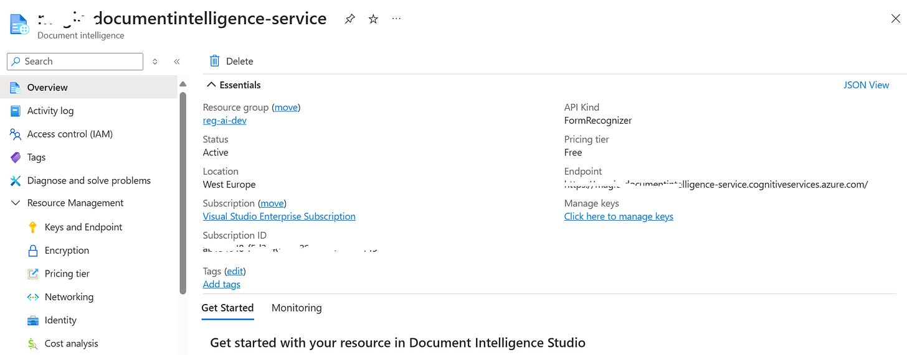Close the resource blade
Image resolution: width=907 pixels, height=355 pixels.
[x=896, y=19]
